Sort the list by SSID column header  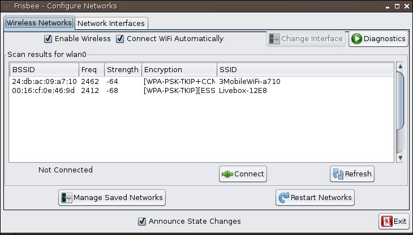[x=304, y=70]
